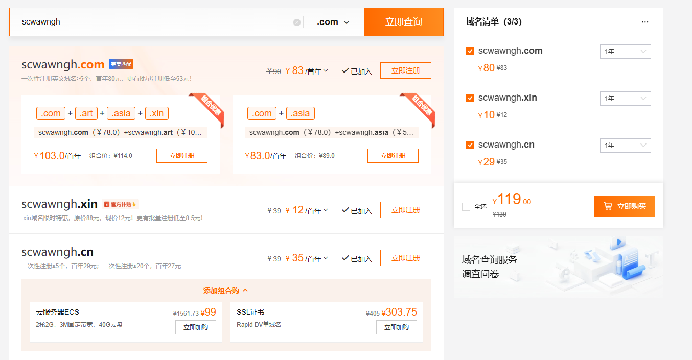Uncheck scwawngh.xin in the domain list
The height and width of the screenshot is (360, 692).
tap(470, 98)
